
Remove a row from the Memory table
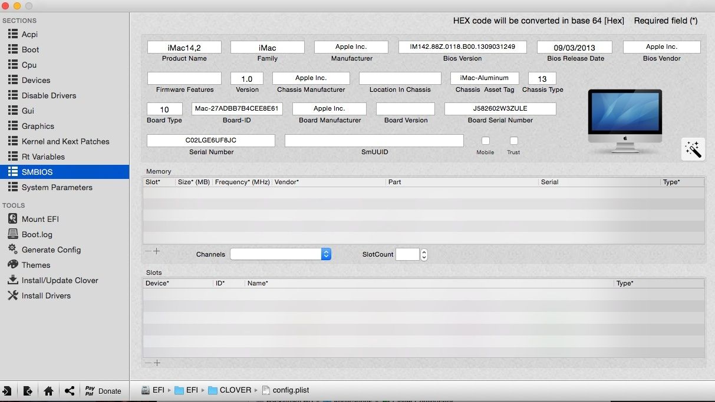tap(148, 251)
